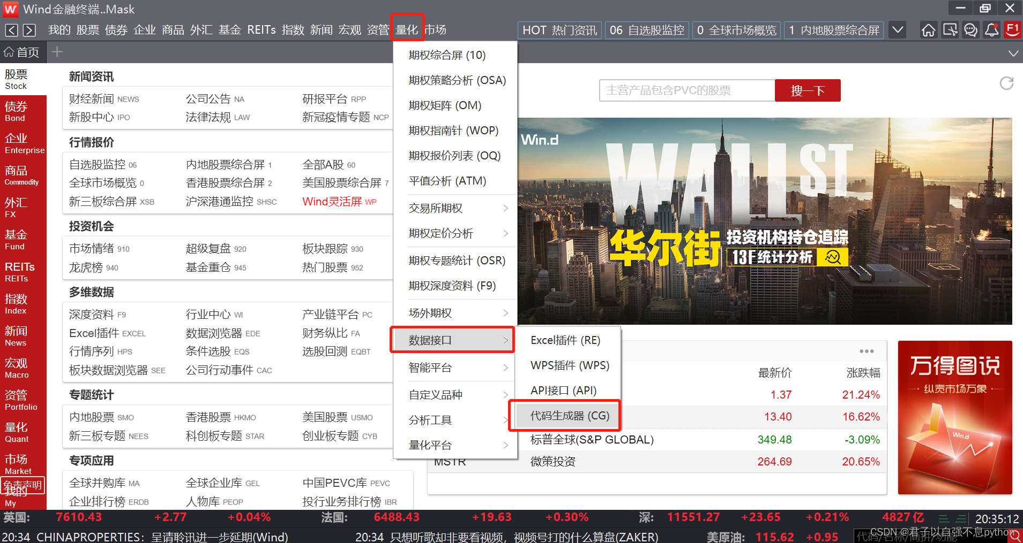1023x543 pixels.
Task: Expand 智能平台 submenu
Action: coord(454,368)
